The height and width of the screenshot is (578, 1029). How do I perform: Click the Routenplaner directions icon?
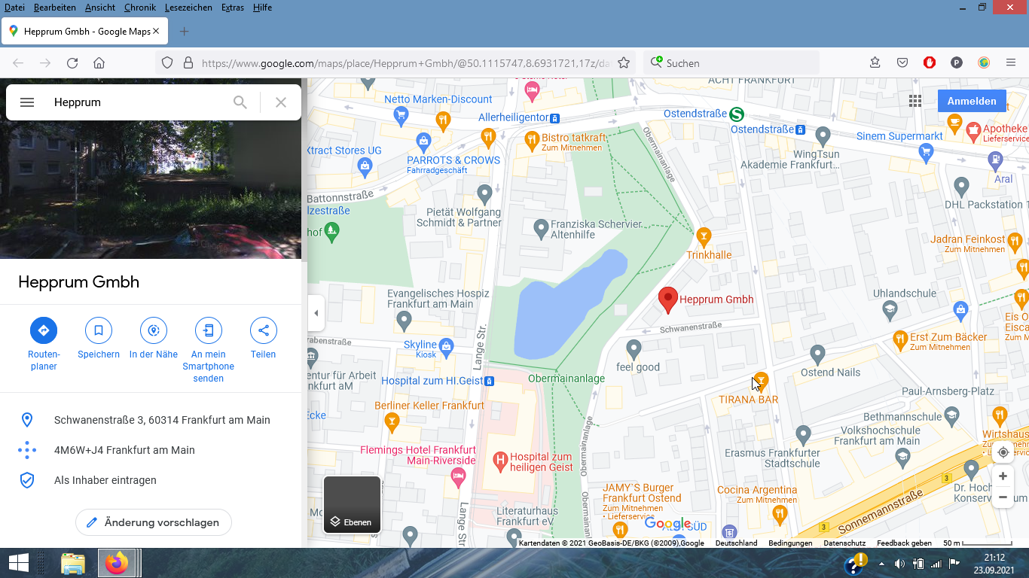[44, 330]
